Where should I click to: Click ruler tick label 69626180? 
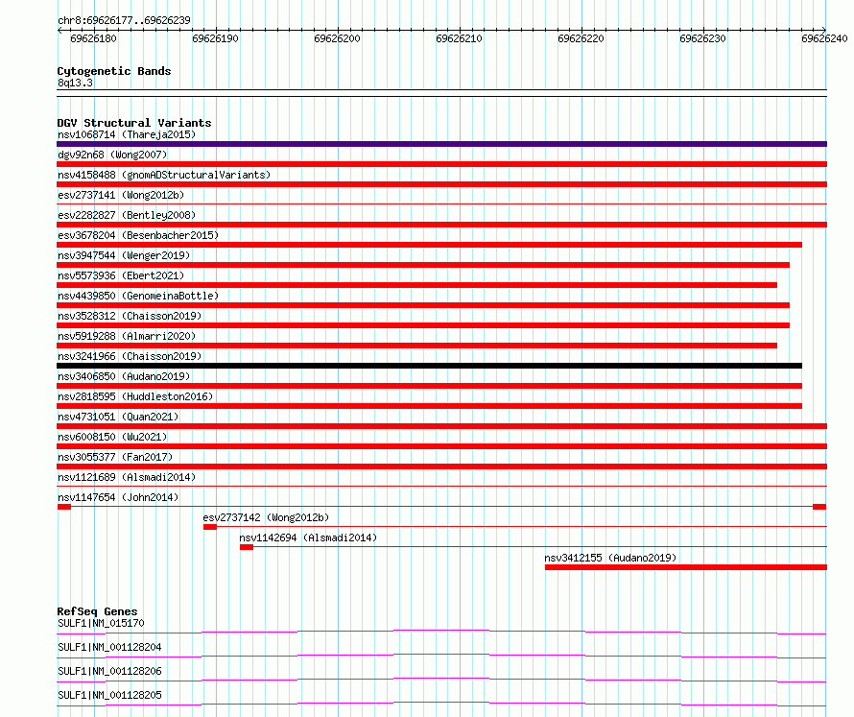pyautogui.click(x=94, y=38)
